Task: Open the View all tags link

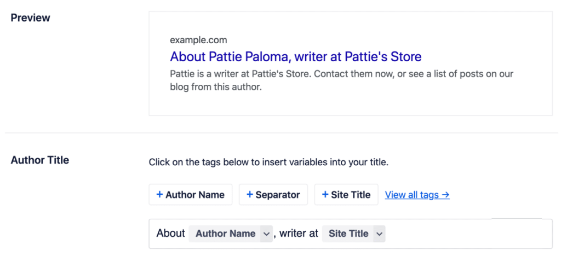Action: pyautogui.click(x=417, y=195)
